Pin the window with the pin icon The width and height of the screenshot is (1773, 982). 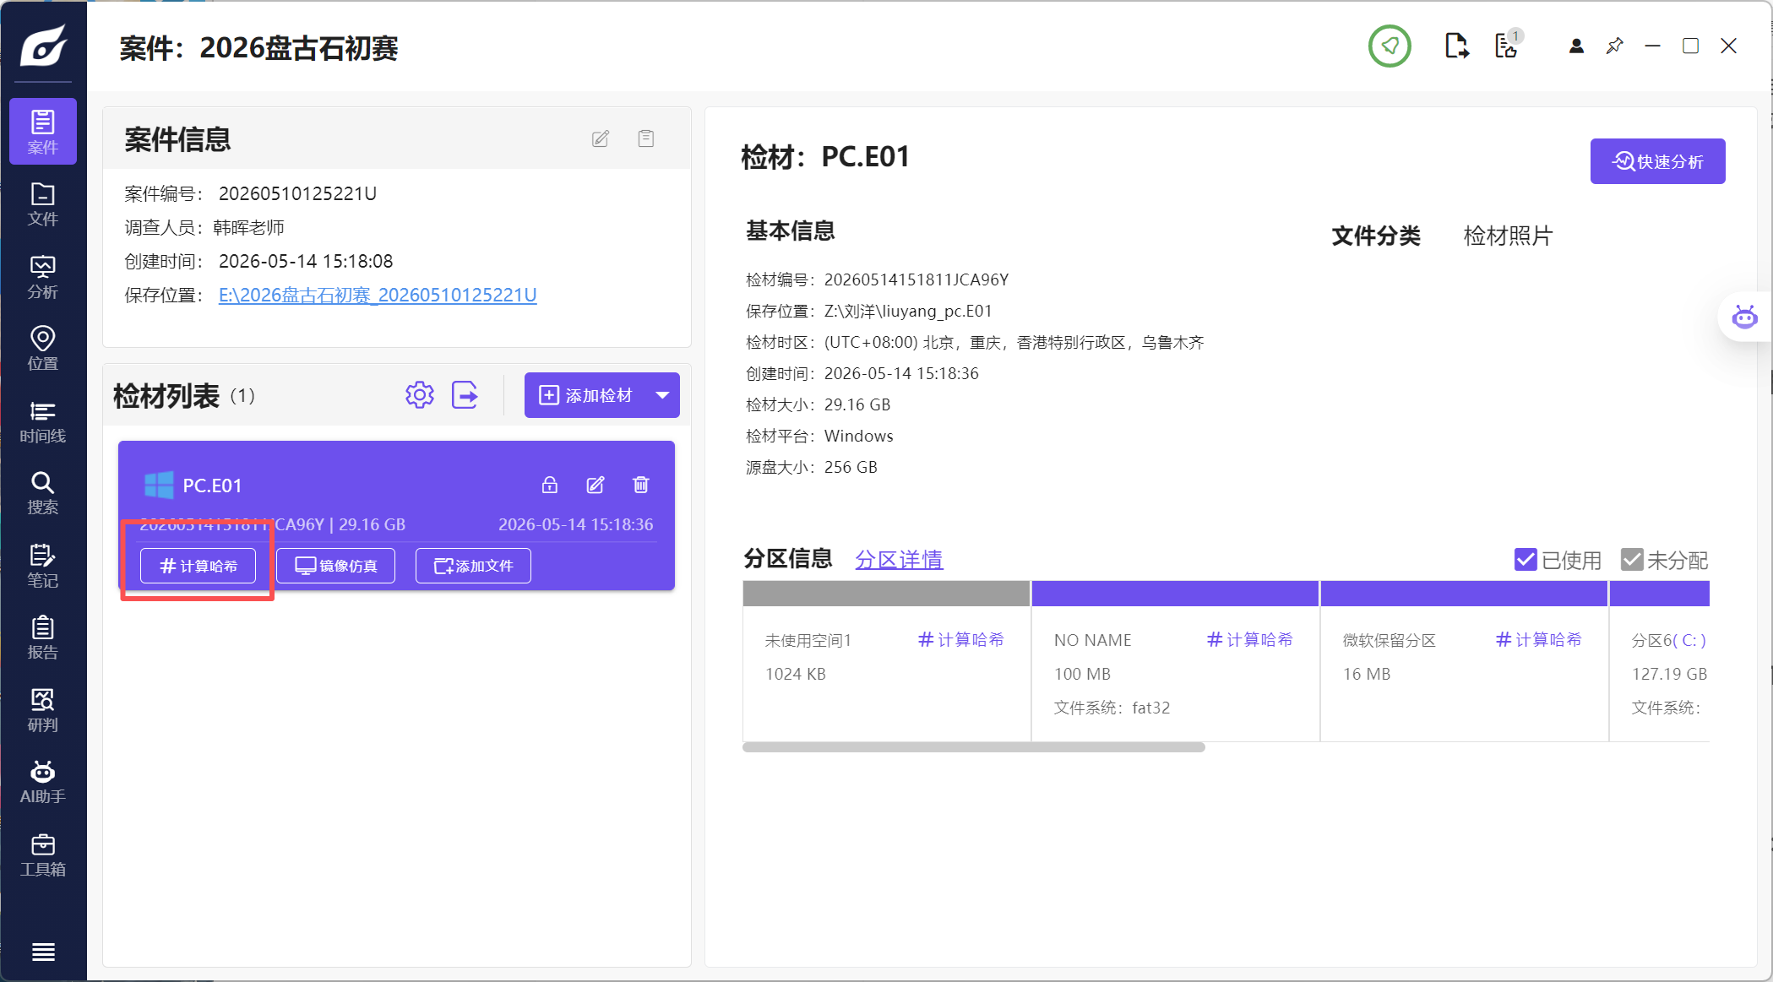click(x=1614, y=46)
